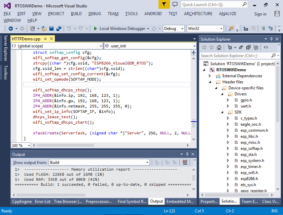283x215 pixels.
Task: Open the Server Explorer side tab
Action: [x=6, y=48]
